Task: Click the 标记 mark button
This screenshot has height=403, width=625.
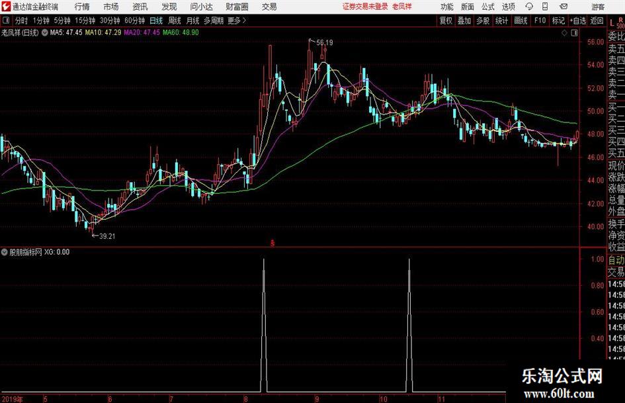Action: click(558, 21)
